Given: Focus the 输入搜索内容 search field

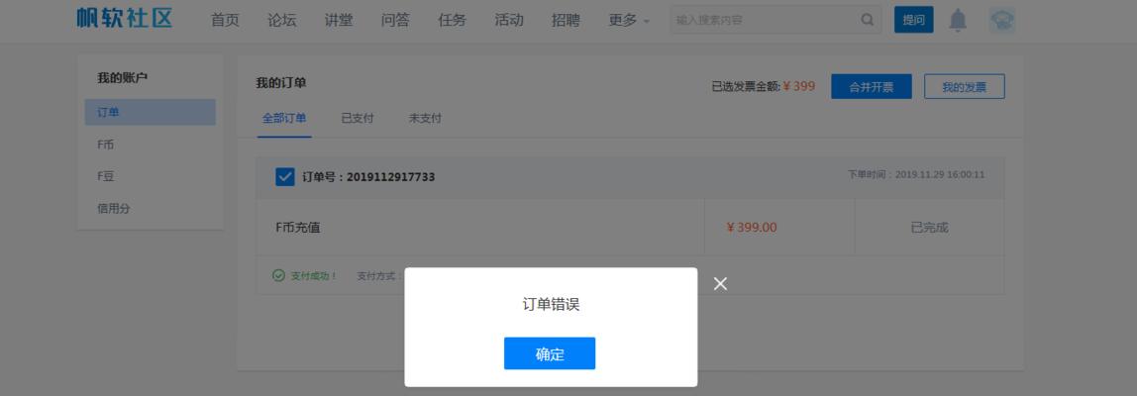Looking at the screenshot, I should coord(766,21).
